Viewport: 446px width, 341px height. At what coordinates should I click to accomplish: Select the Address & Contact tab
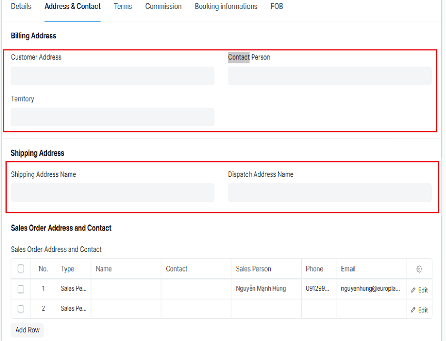click(72, 7)
